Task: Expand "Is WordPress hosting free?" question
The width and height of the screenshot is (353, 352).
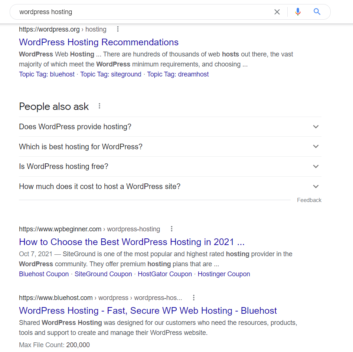Action: [x=170, y=166]
